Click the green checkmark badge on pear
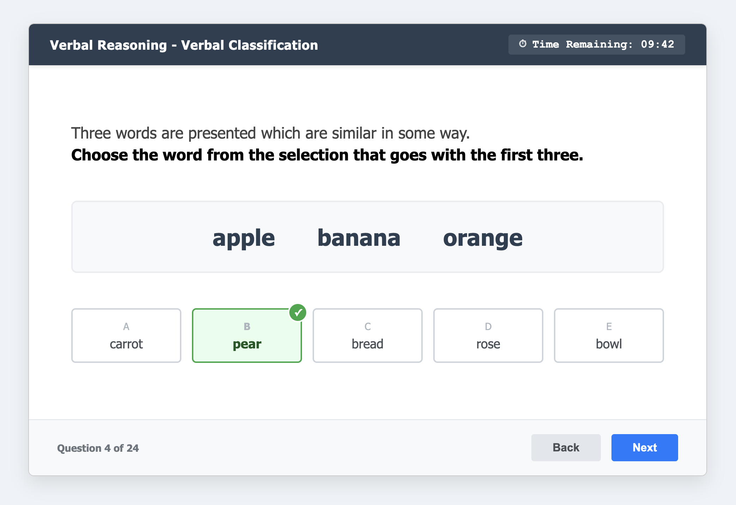Image resolution: width=736 pixels, height=505 pixels. [x=298, y=313]
